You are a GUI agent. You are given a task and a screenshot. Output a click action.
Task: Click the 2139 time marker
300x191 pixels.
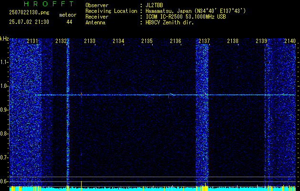point(261,41)
